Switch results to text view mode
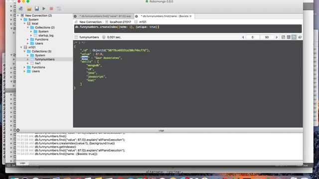The height and width of the screenshot is (179, 319). pos(294,37)
